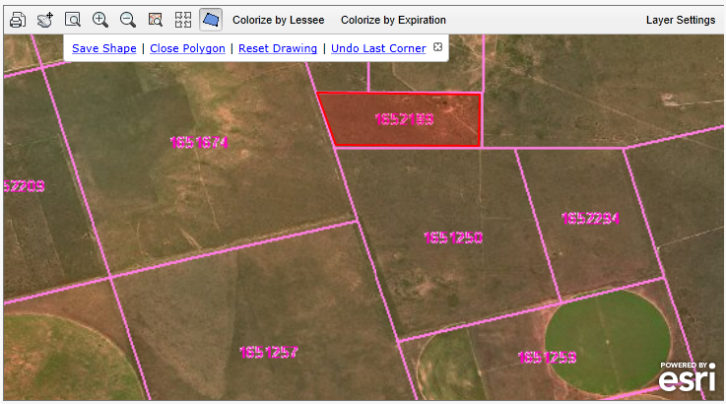
Task: Enable Colorize by Expiration
Action: coord(393,20)
